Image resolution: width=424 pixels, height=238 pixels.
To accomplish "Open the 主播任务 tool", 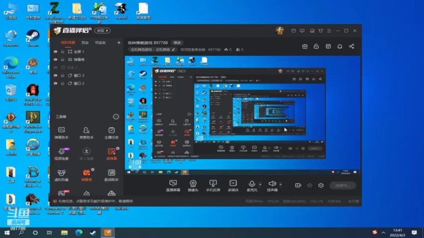I will tap(111, 133).
